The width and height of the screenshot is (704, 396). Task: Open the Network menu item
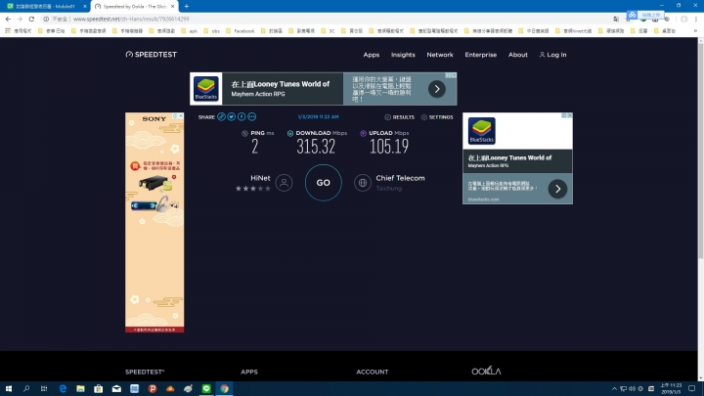click(440, 55)
